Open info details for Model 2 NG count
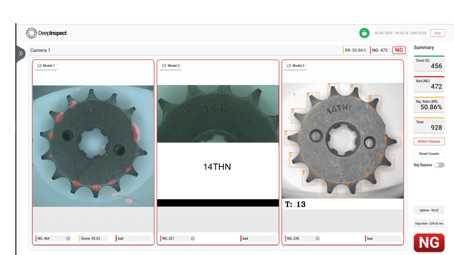The width and height of the screenshot is (454, 255). [x=192, y=238]
